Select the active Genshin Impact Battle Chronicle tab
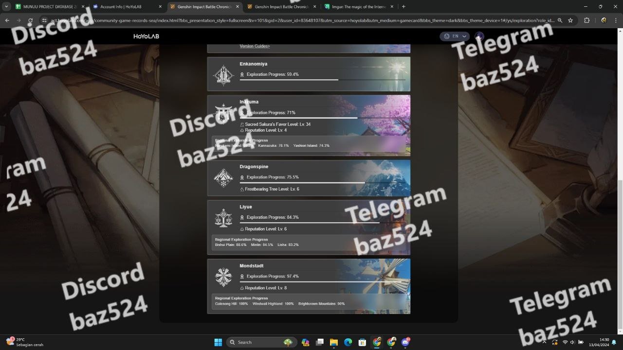623x350 pixels. [x=204, y=7]
